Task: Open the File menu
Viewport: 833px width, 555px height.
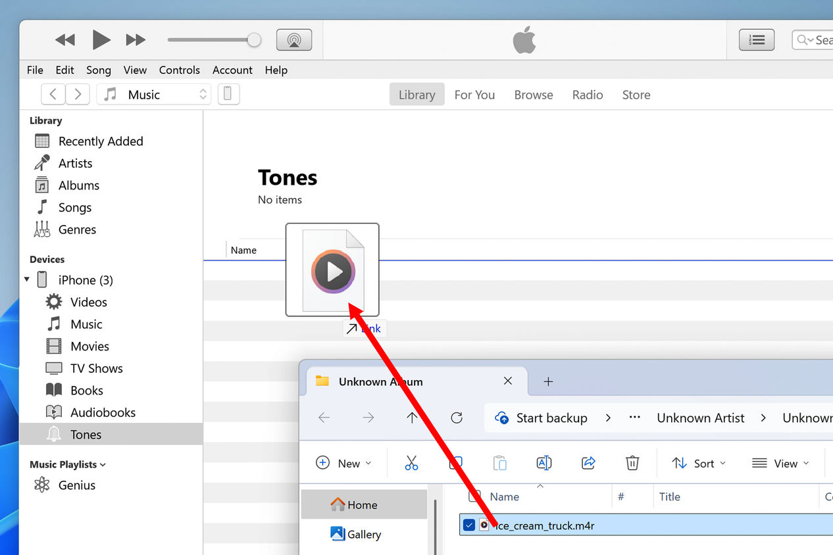Action: click(x=35, y=70)
